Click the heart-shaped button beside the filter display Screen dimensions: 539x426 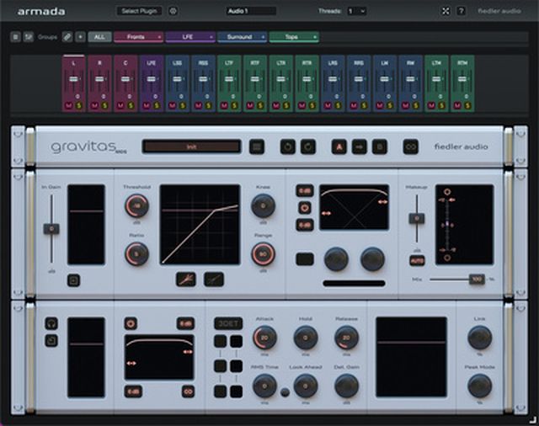click(305, 208)
